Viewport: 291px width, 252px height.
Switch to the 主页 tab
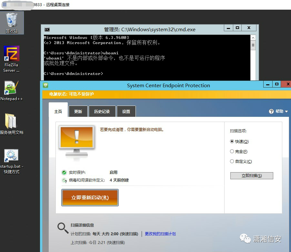(x=58, y=111)
